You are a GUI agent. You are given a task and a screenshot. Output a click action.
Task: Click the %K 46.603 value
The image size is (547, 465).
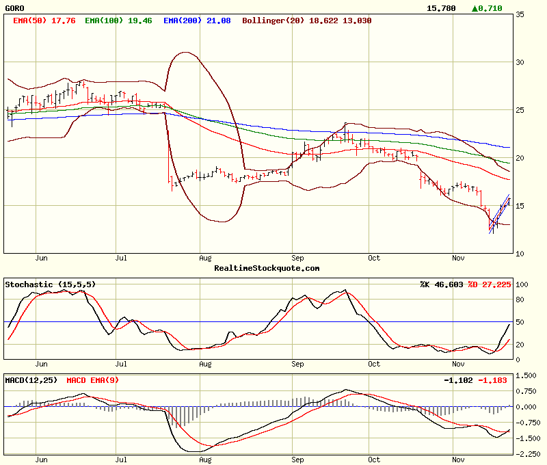442,284
